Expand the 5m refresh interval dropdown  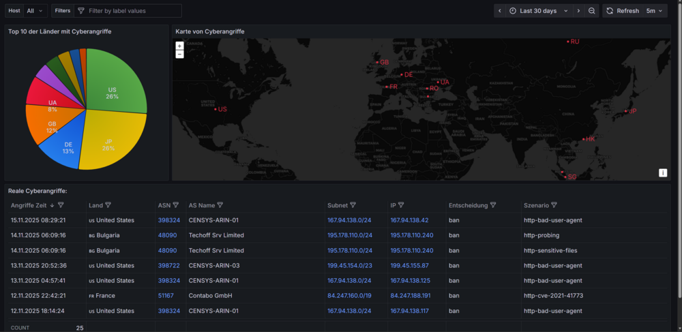655,11
